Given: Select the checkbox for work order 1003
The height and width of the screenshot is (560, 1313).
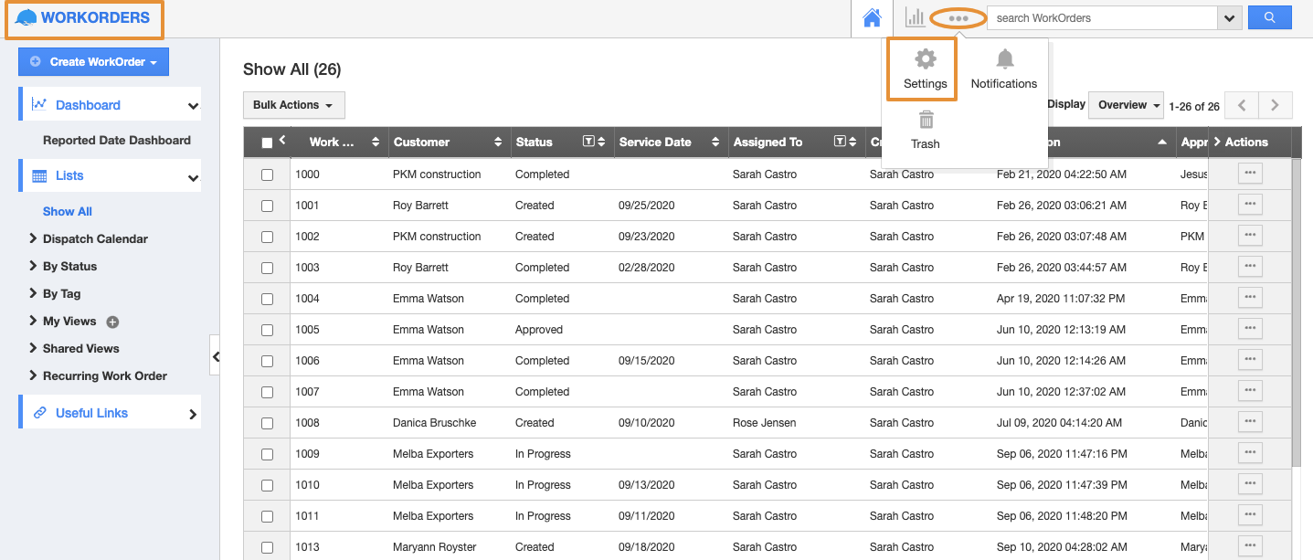Looking at the screenshot, I should 267,267.
